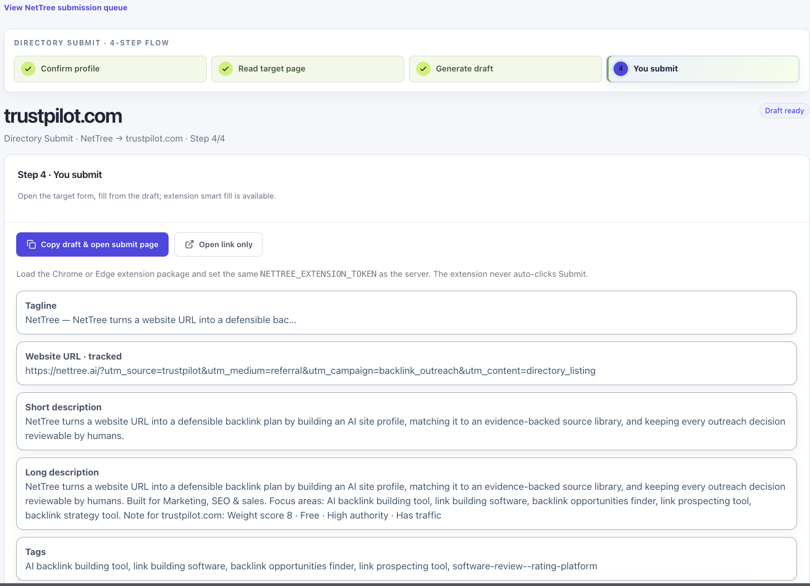Click the checkmark icon on Generate draft

423,69
